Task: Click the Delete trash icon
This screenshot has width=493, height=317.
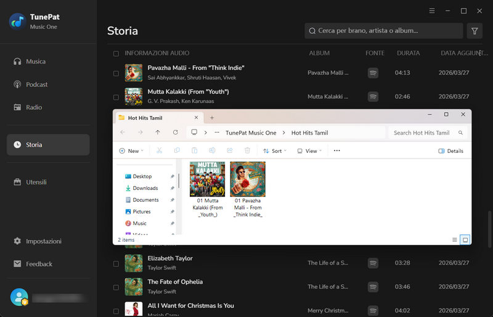Action: point(248,150)
